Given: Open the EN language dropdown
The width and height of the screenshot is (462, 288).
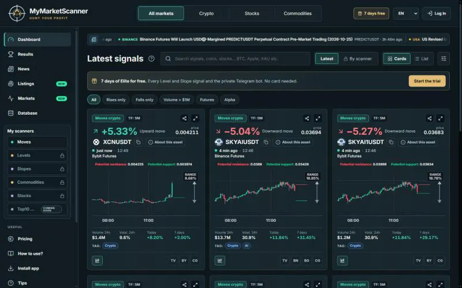Looking at the screenshot, I should 406,13.
